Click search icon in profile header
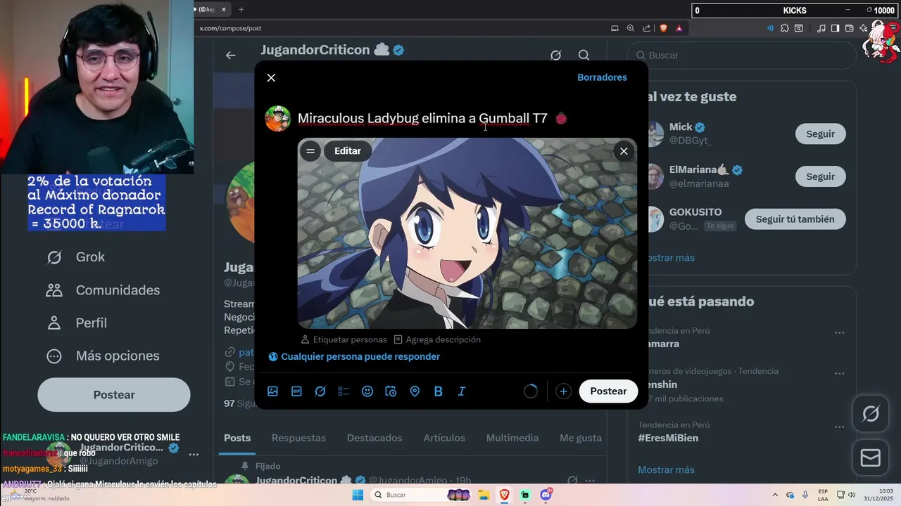 [584, 55]
